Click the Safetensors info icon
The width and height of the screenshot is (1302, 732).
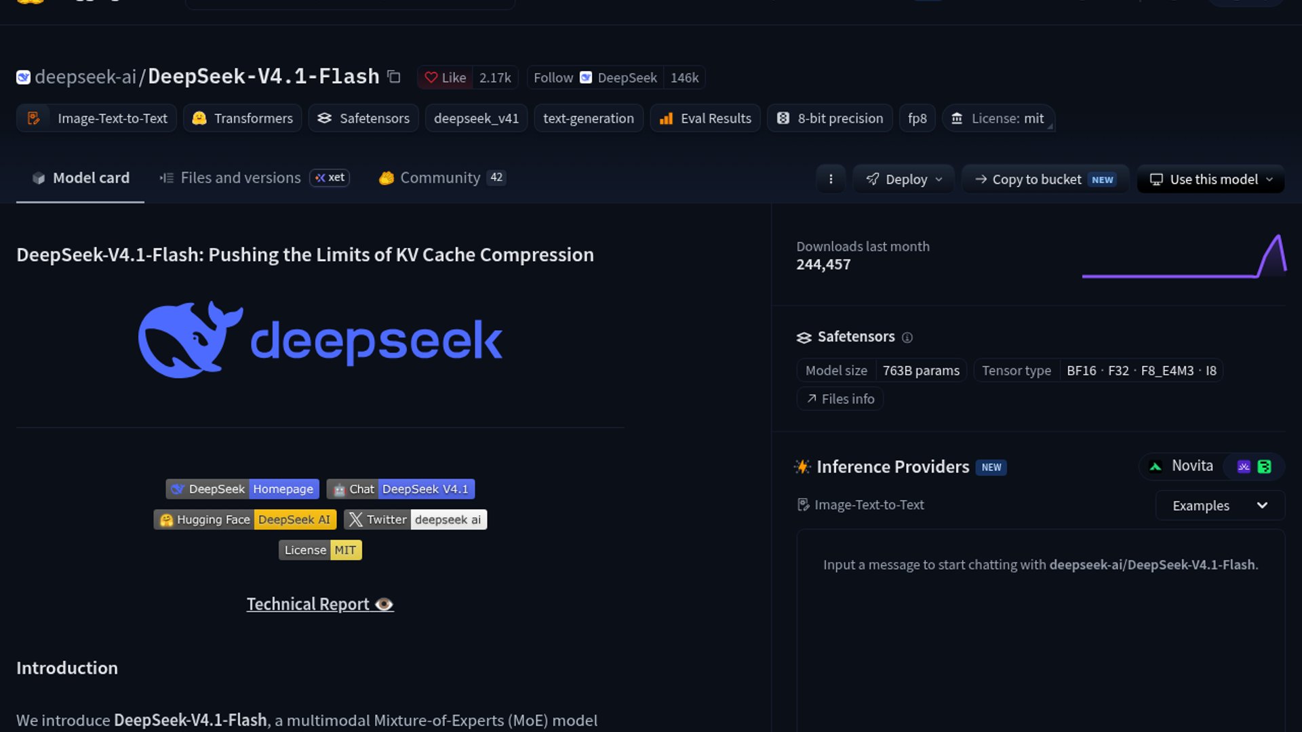(907, 338)
